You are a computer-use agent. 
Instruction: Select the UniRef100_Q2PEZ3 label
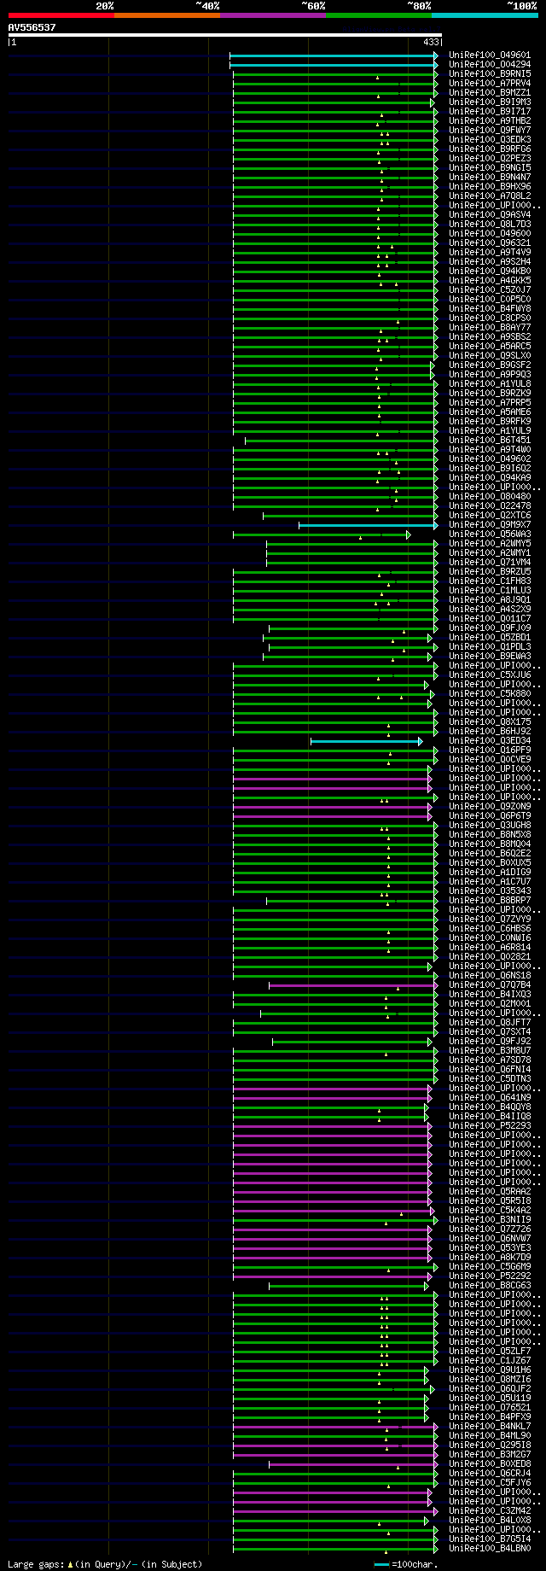tap(490, 159)
